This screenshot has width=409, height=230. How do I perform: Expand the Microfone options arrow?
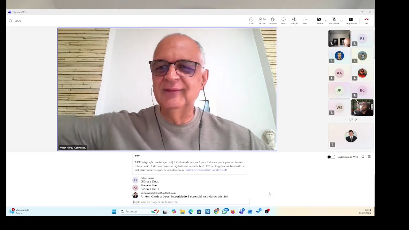coord(341,21)
